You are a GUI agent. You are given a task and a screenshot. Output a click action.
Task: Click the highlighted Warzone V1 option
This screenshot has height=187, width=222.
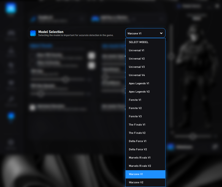[x=145, y=174]
